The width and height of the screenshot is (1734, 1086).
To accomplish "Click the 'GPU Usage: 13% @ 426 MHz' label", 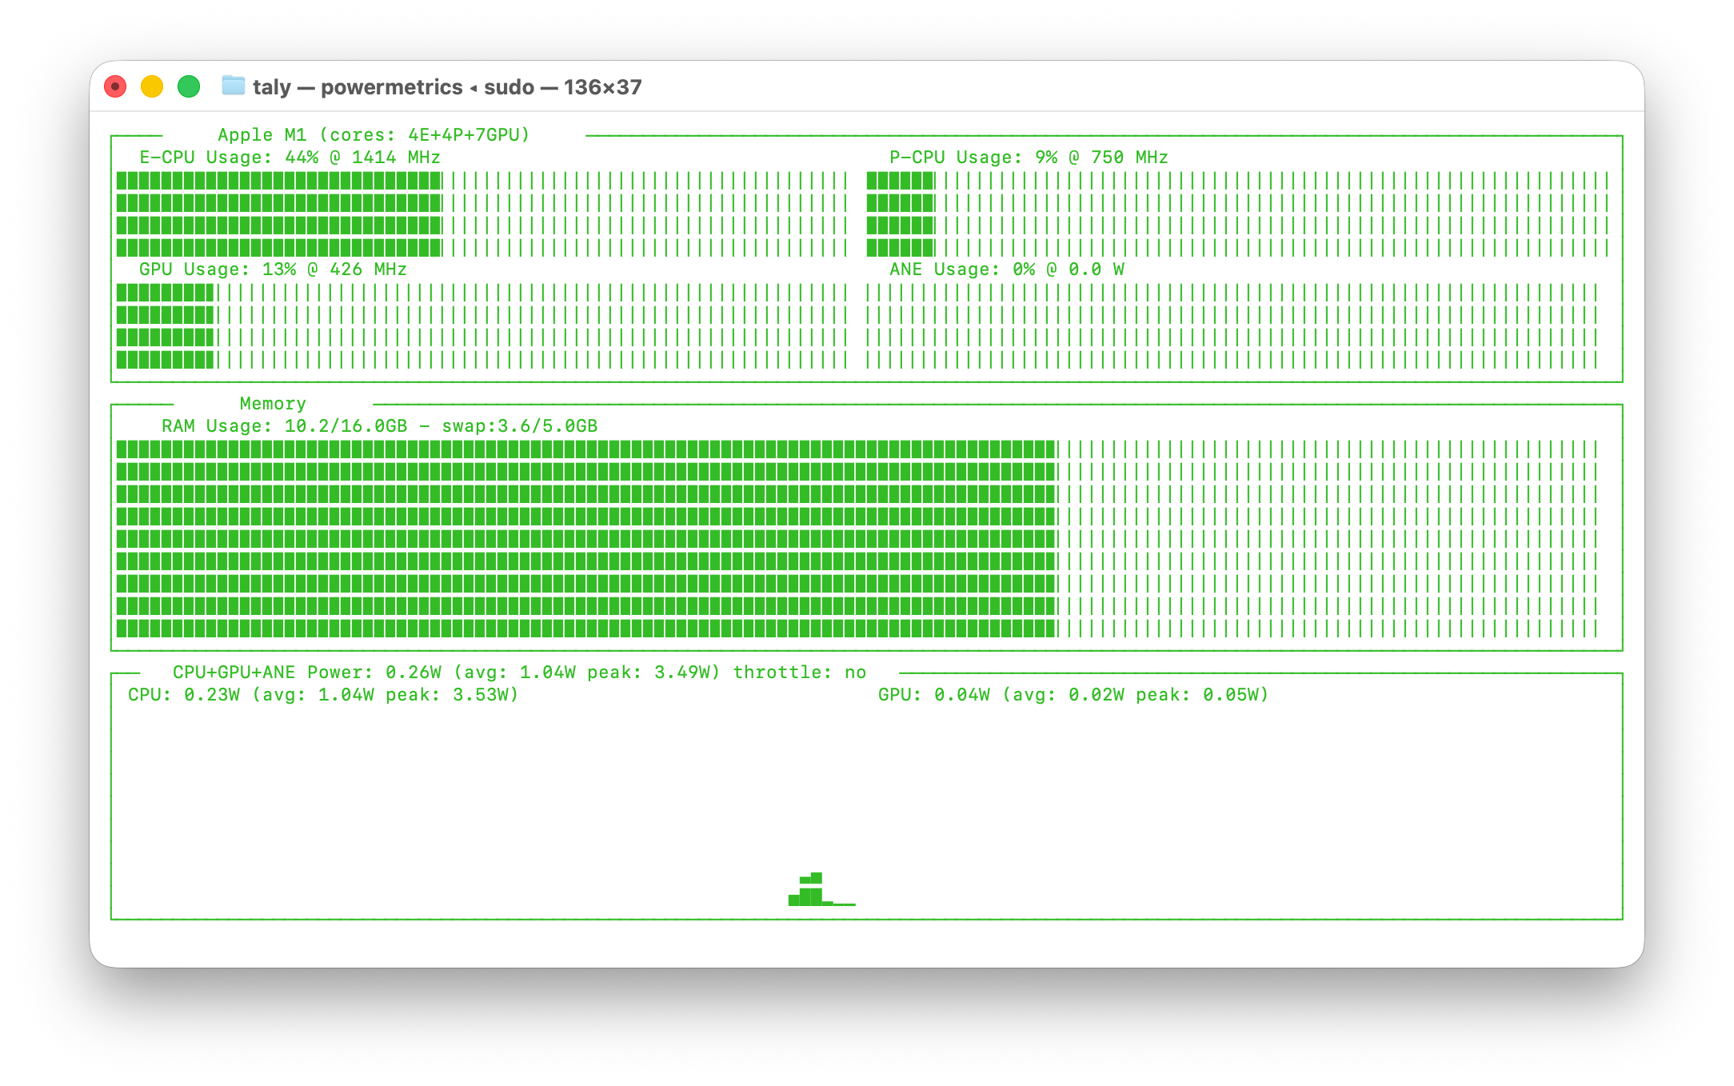I will coord(273,270).
